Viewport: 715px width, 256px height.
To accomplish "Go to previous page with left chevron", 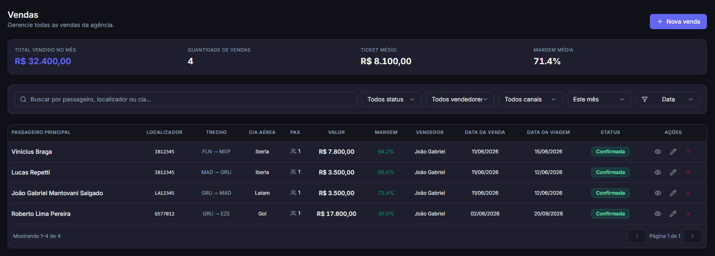I will tap(637, 236).
